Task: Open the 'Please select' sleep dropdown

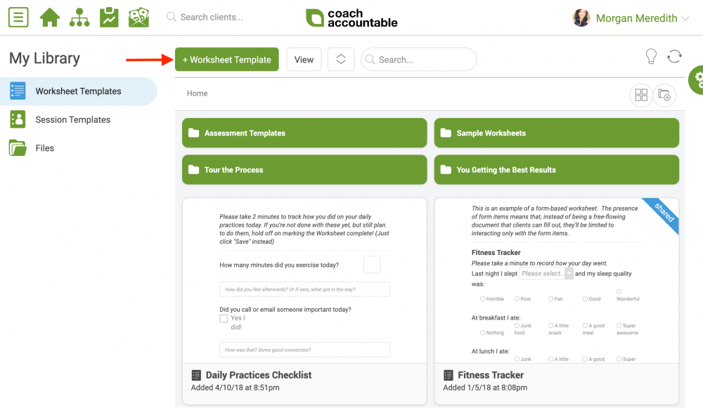Action: coord(546,274)
